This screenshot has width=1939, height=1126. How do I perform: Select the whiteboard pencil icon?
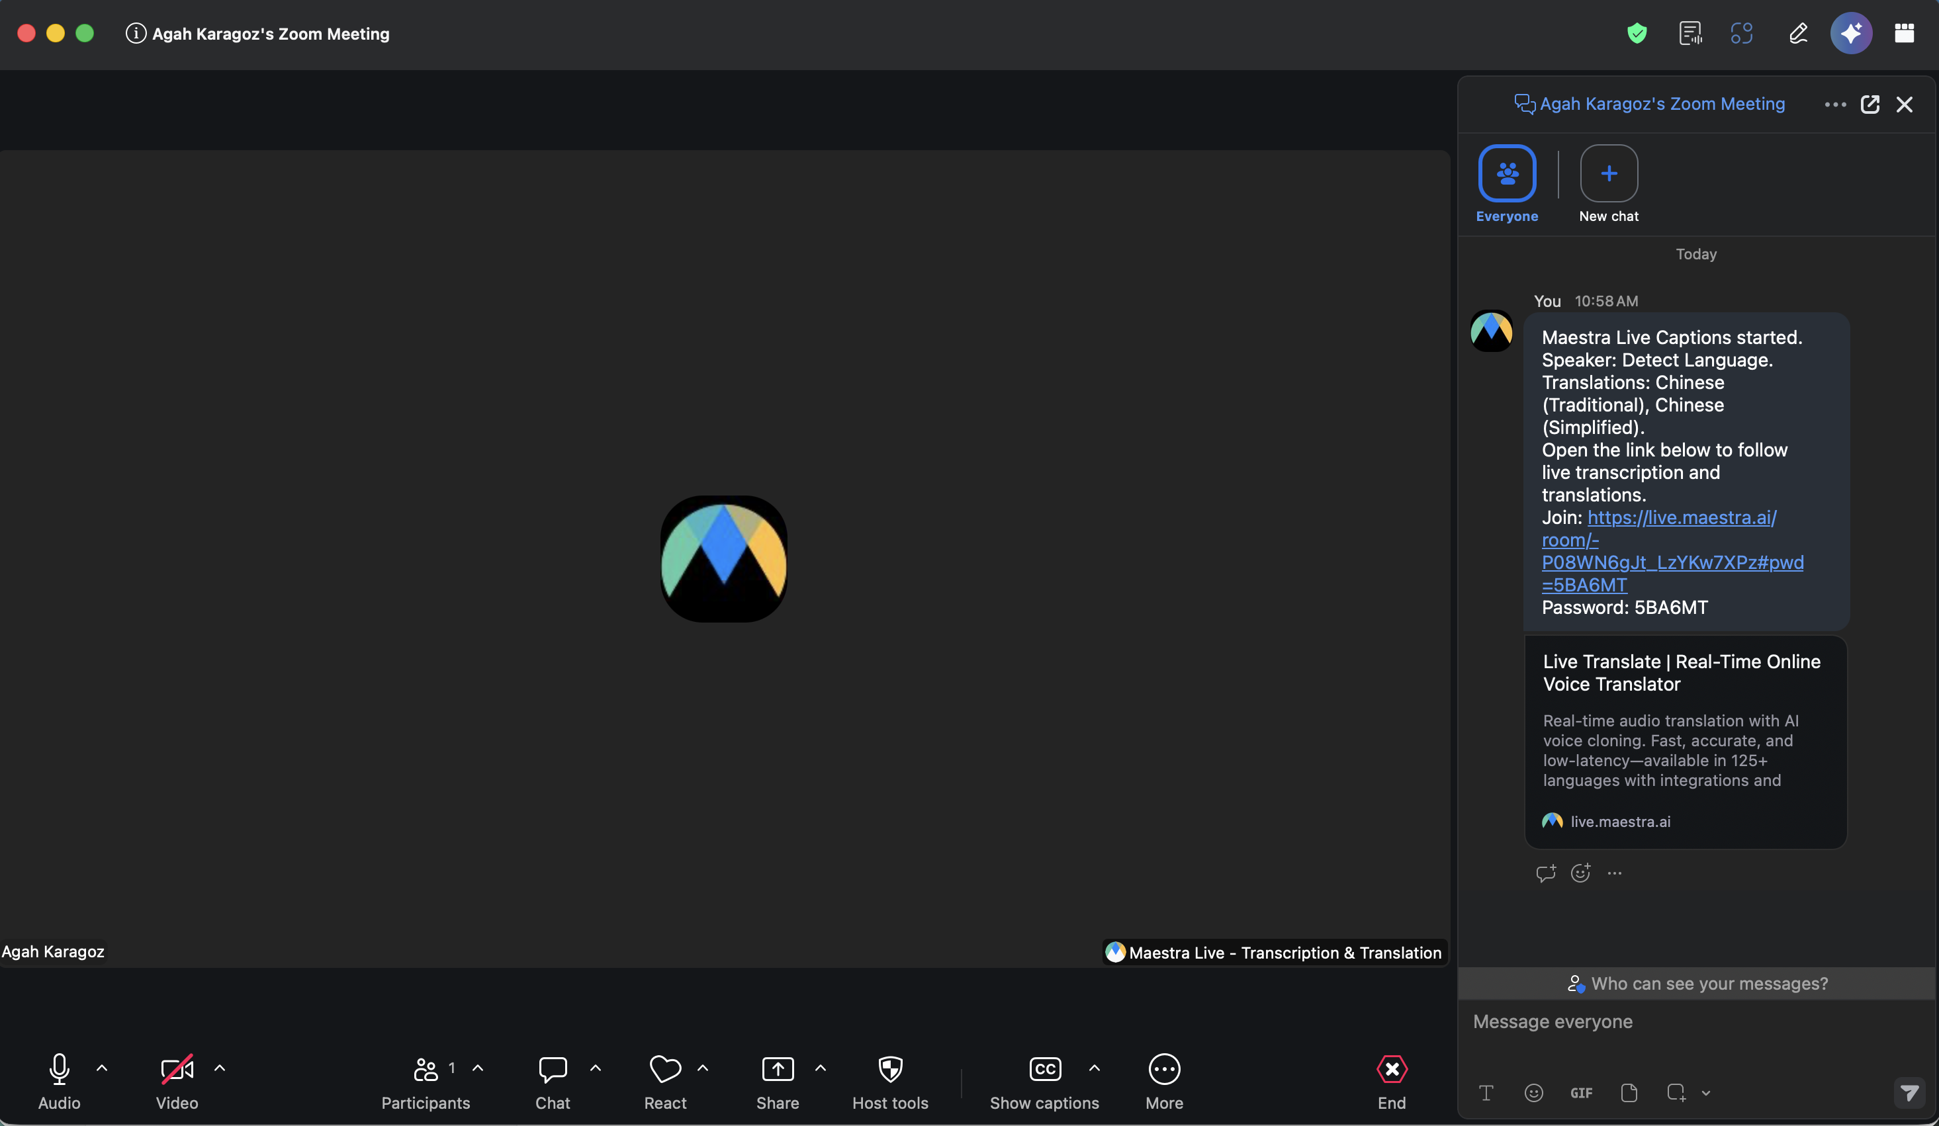pos(1797,34)
